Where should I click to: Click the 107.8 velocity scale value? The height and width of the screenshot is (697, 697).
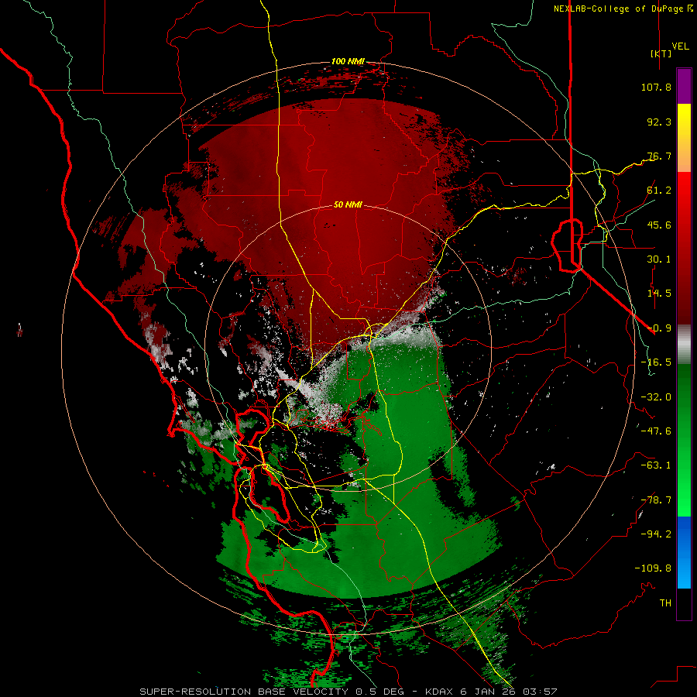click(656, 87)
